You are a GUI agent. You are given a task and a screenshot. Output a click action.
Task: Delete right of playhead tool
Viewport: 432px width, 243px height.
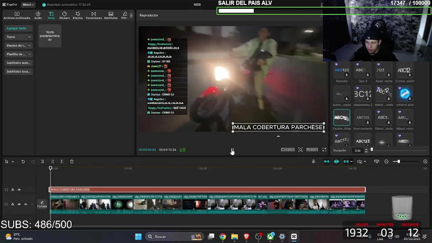(x=62, y=162)
